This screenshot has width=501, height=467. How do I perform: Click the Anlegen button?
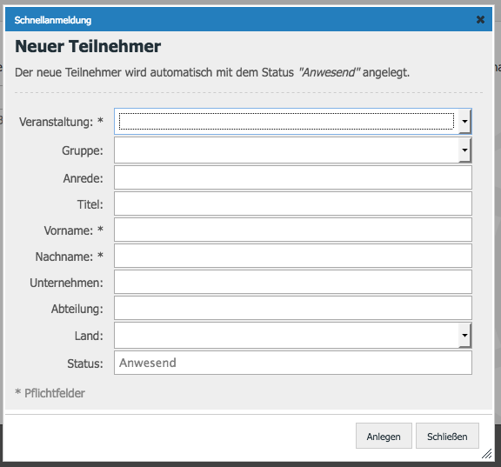(384, 436)
